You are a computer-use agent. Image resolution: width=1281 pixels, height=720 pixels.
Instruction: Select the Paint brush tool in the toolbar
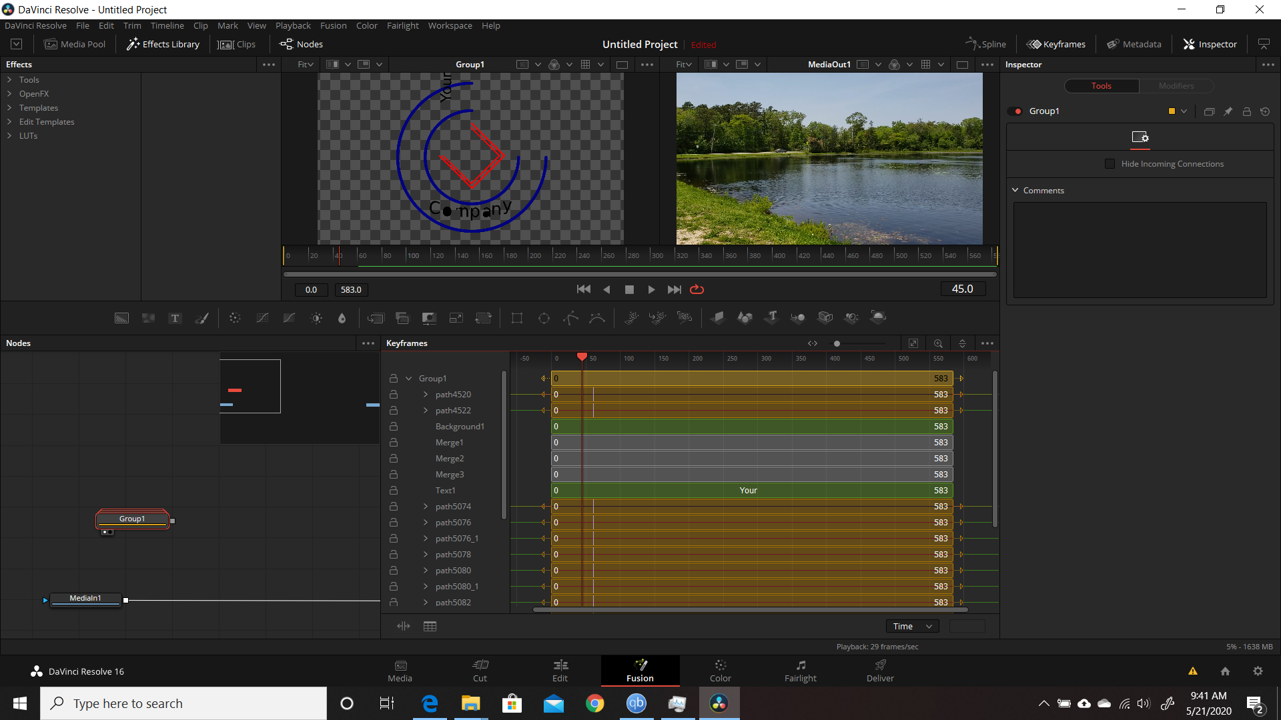pos(201,318)
